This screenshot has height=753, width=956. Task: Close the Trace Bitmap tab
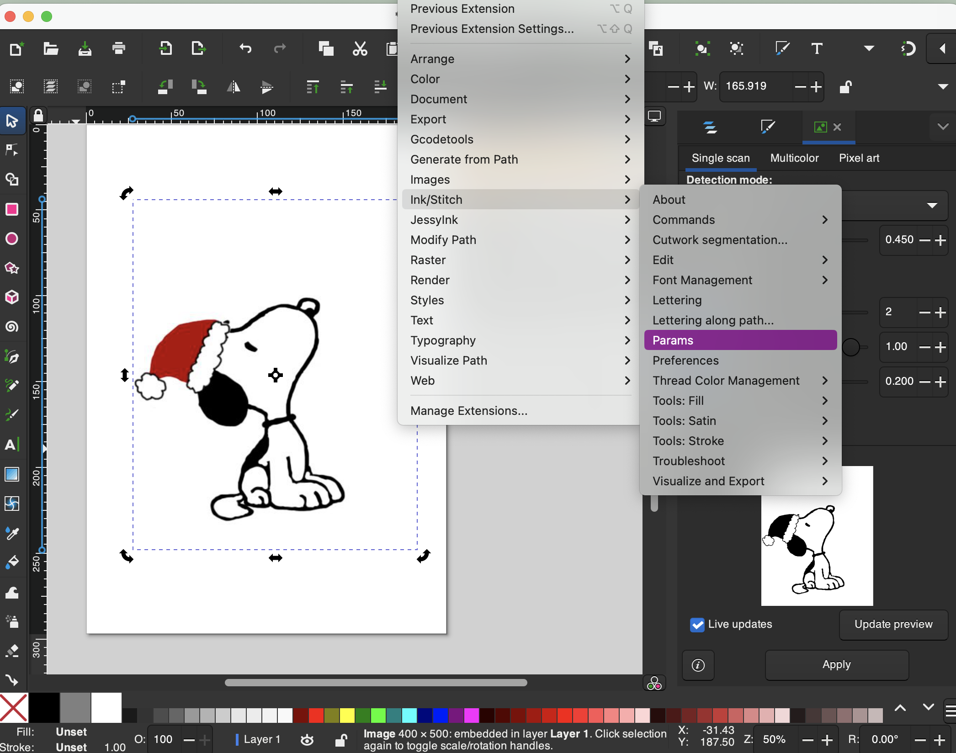837,127
